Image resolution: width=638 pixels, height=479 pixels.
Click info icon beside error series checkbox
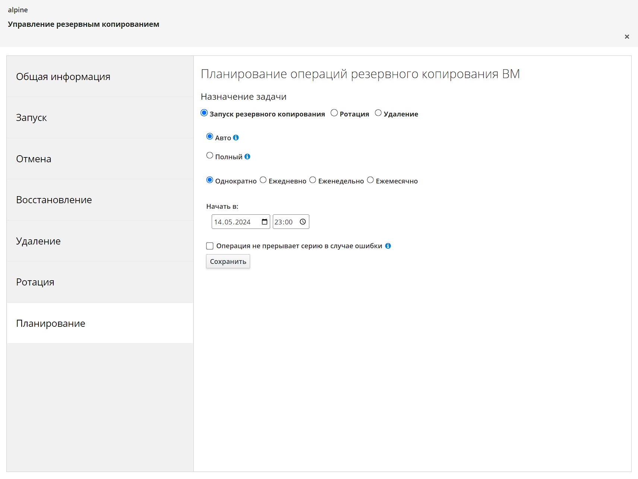pyautogui.click(x=388, y=246)
